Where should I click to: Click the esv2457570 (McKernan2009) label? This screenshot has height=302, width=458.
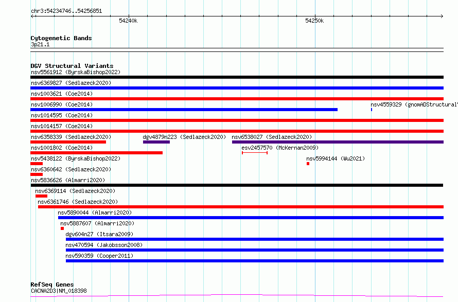tap(280, 148)
